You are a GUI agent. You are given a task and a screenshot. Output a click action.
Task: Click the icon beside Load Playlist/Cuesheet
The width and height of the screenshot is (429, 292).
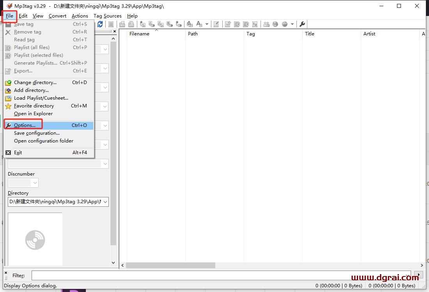tap(8, 98)
